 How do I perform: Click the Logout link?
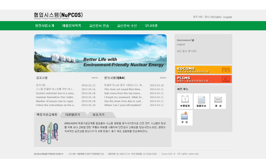click(x=181, y=44)
